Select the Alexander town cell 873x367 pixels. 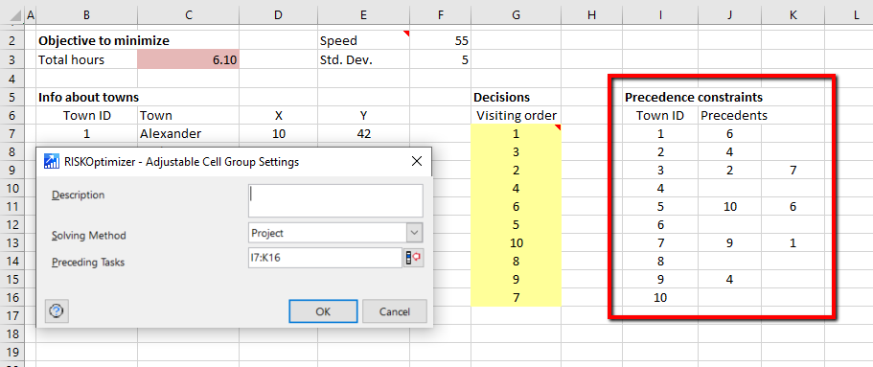[188, 133]
